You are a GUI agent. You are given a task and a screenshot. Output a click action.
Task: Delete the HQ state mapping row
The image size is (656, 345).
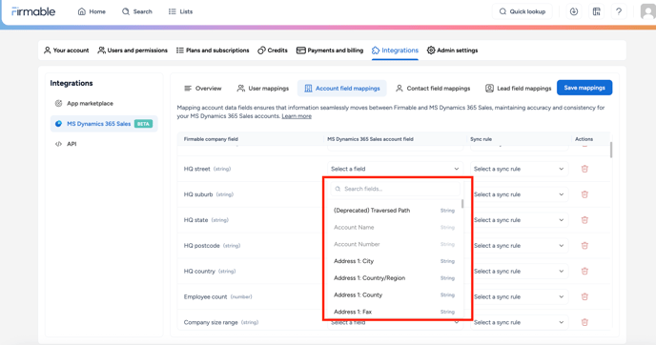[584, 220]
